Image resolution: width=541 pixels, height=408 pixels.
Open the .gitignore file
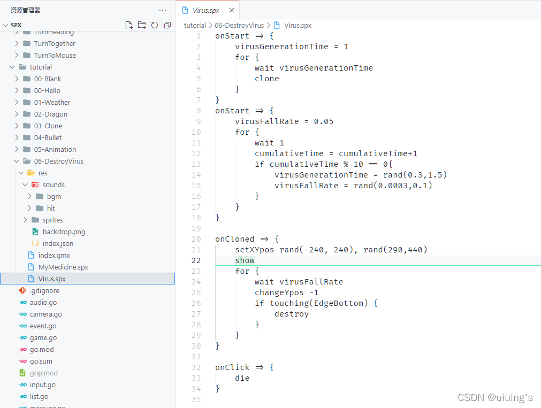(44, 290)
